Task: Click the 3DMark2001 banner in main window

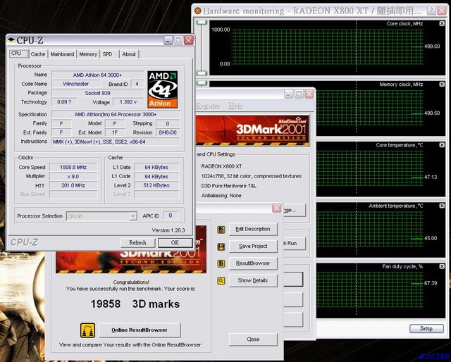Action: 252,130
